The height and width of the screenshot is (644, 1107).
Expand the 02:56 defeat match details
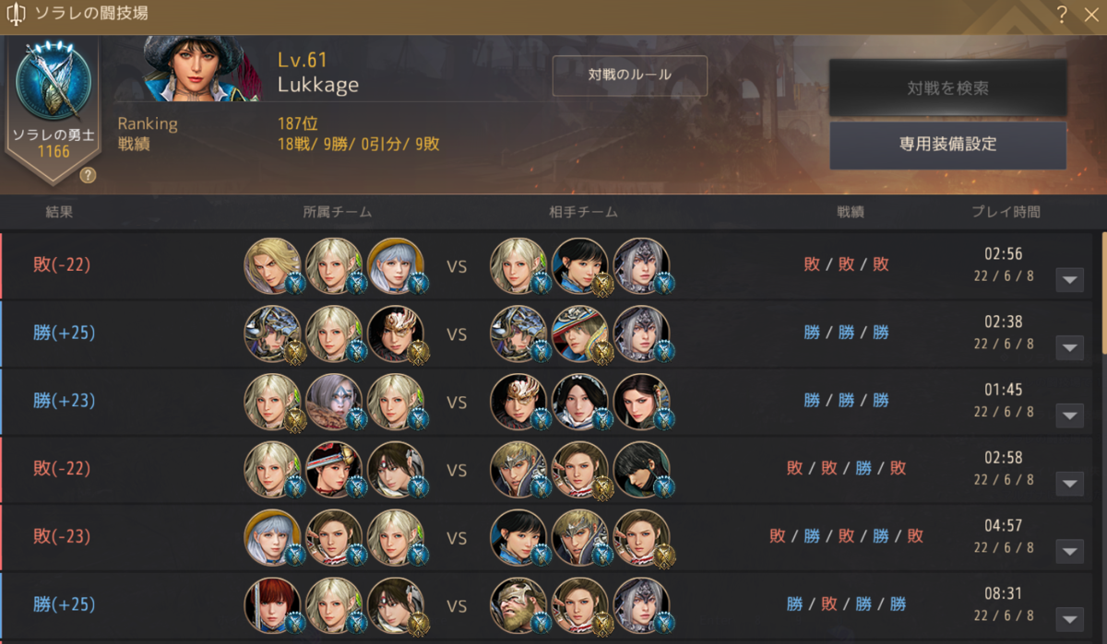pos(1069,279)
